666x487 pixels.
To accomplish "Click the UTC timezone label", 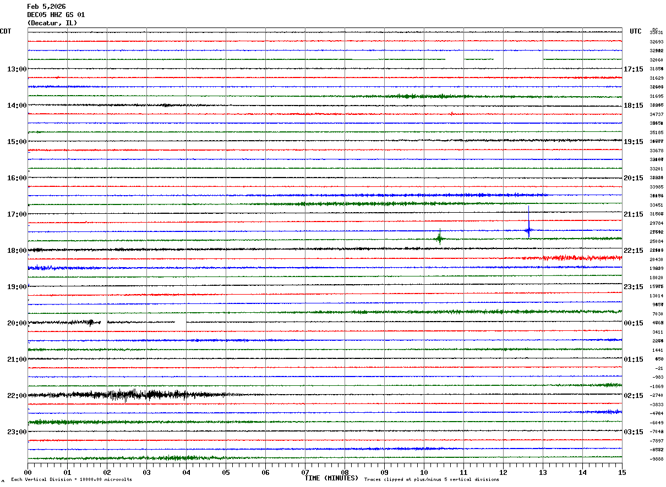I will pyautogui.click(x=636, y=31).
